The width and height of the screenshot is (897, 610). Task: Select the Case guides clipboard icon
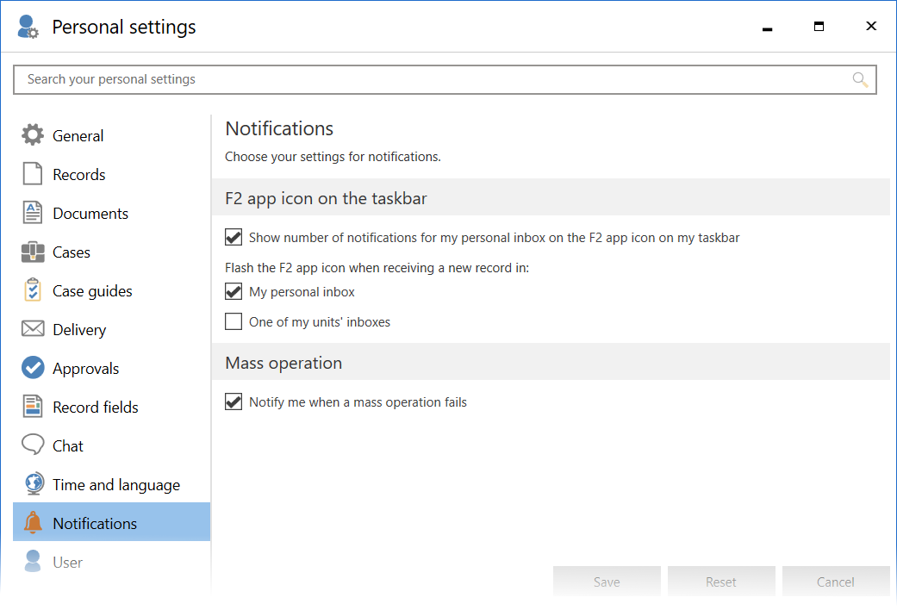pos(33,290)
